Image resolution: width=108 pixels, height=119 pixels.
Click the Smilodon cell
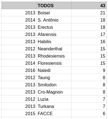54,85
